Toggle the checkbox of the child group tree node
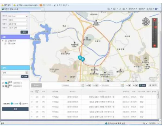Image resolution: width=163 pixels, height=126 pixels. coord(9,44)
